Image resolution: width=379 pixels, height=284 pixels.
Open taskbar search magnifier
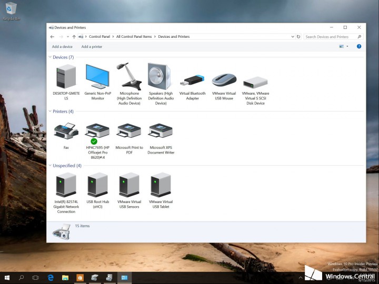tap(21, 278)
